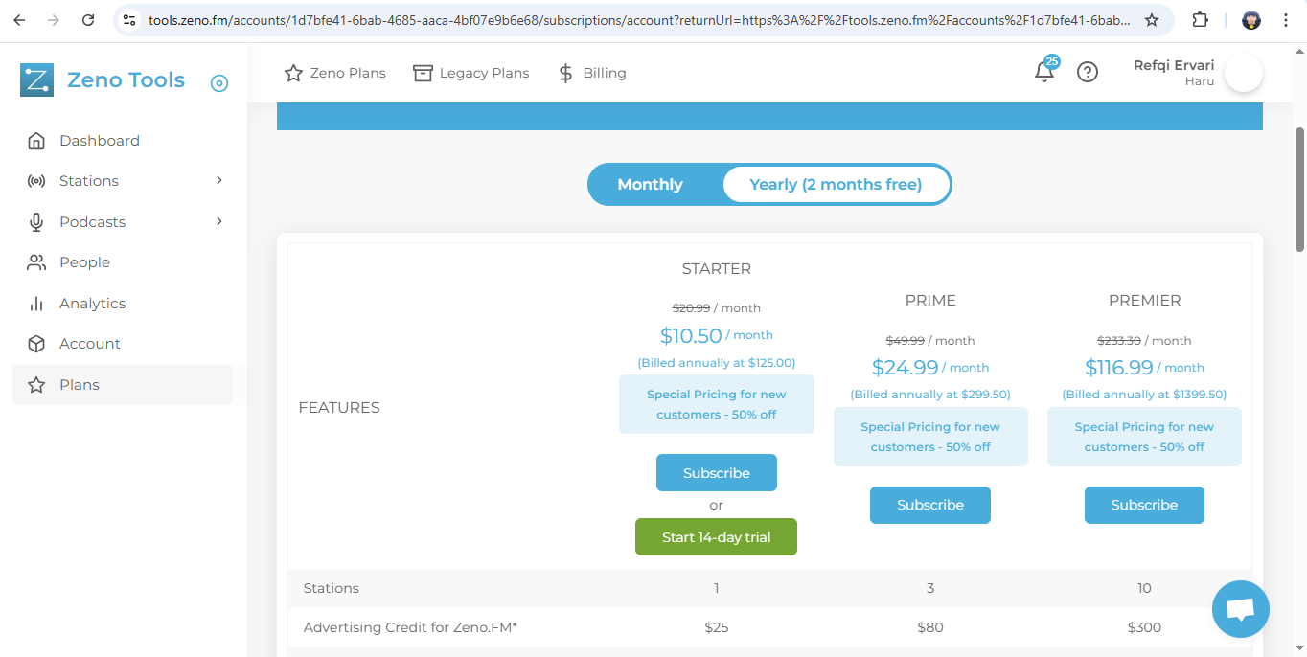Click the Stations broadcast icon
Screen dimensions: 1307x657
pyautogui.click(x=36, y=181)
